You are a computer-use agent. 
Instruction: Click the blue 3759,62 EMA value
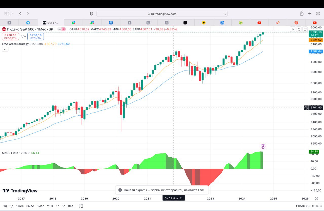64,44
